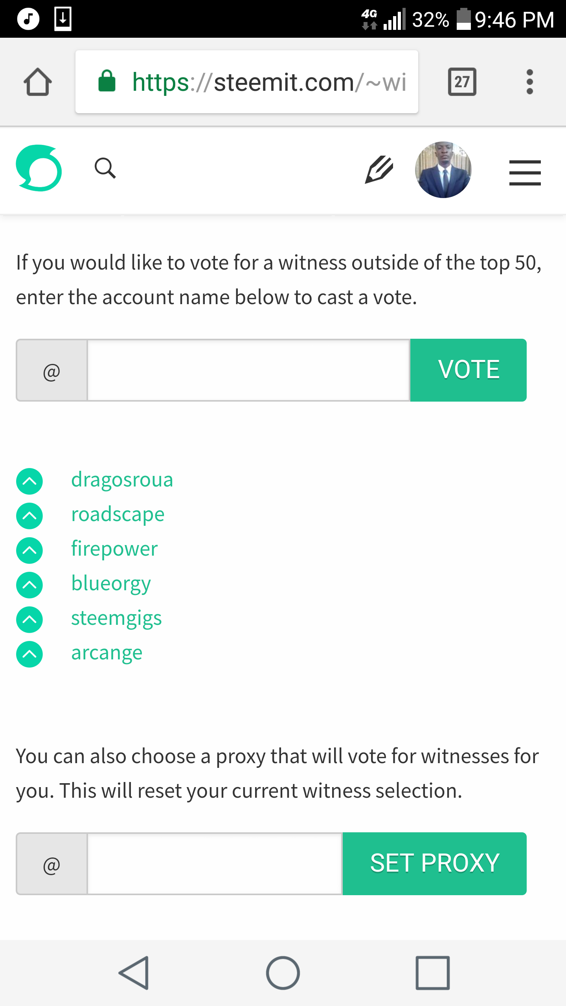566x1006 pixels.
Task: Open the search magnifier icon
Action: (105, 168)
